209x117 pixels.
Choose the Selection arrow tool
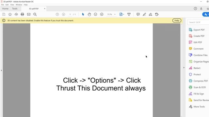83,14
